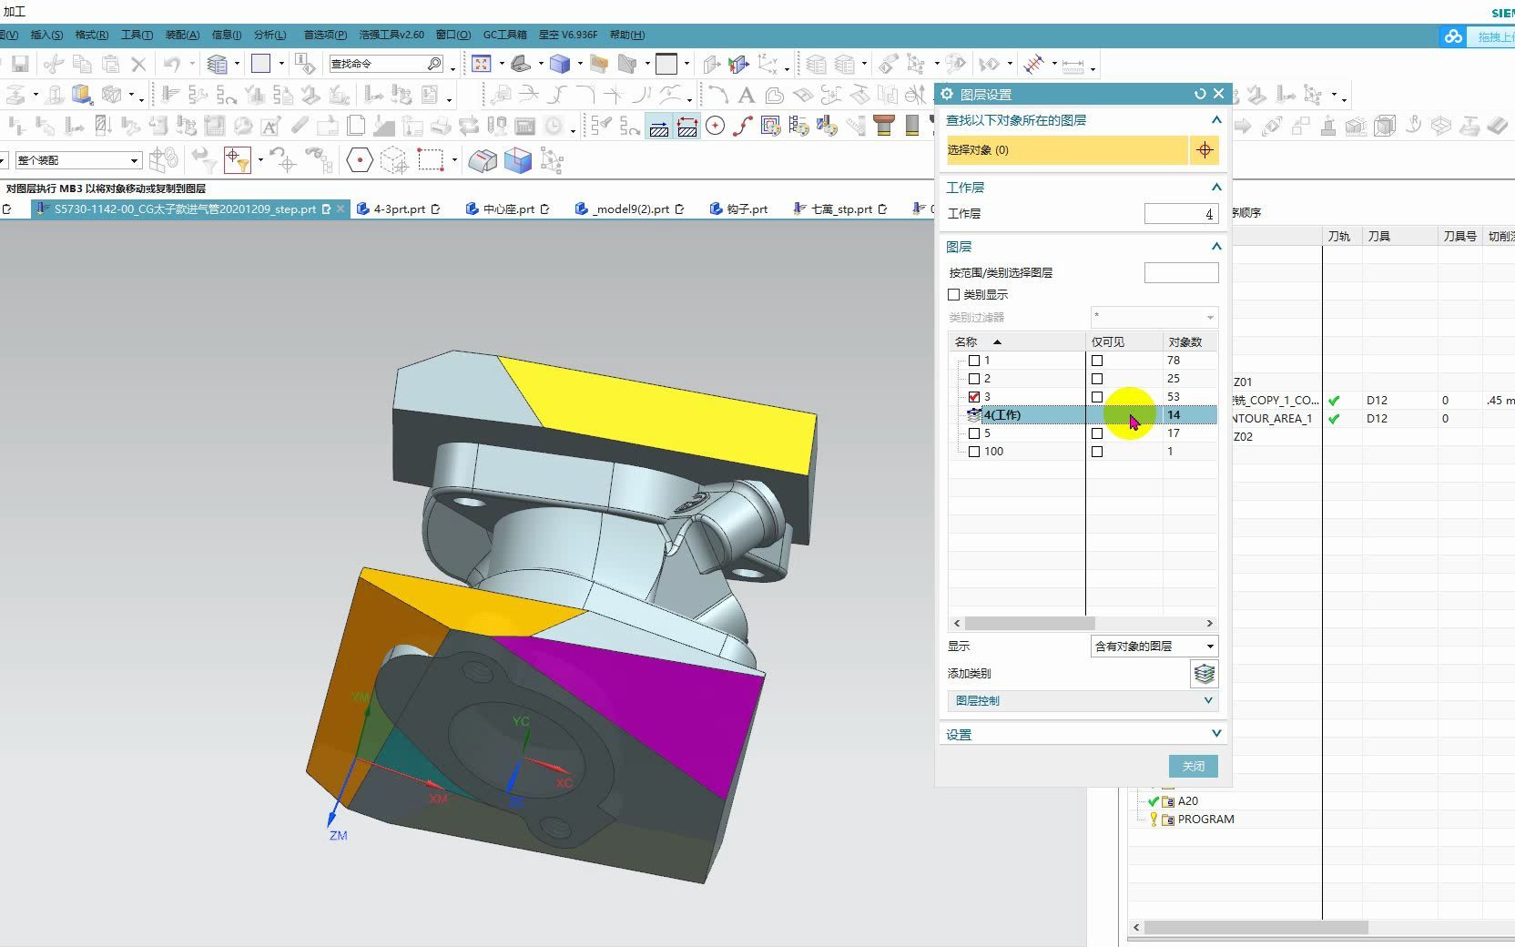Check the layer 5 name checkbox
Viewport: 1515px width, 947px height.
pyautogui.click(x=974, y=433)
